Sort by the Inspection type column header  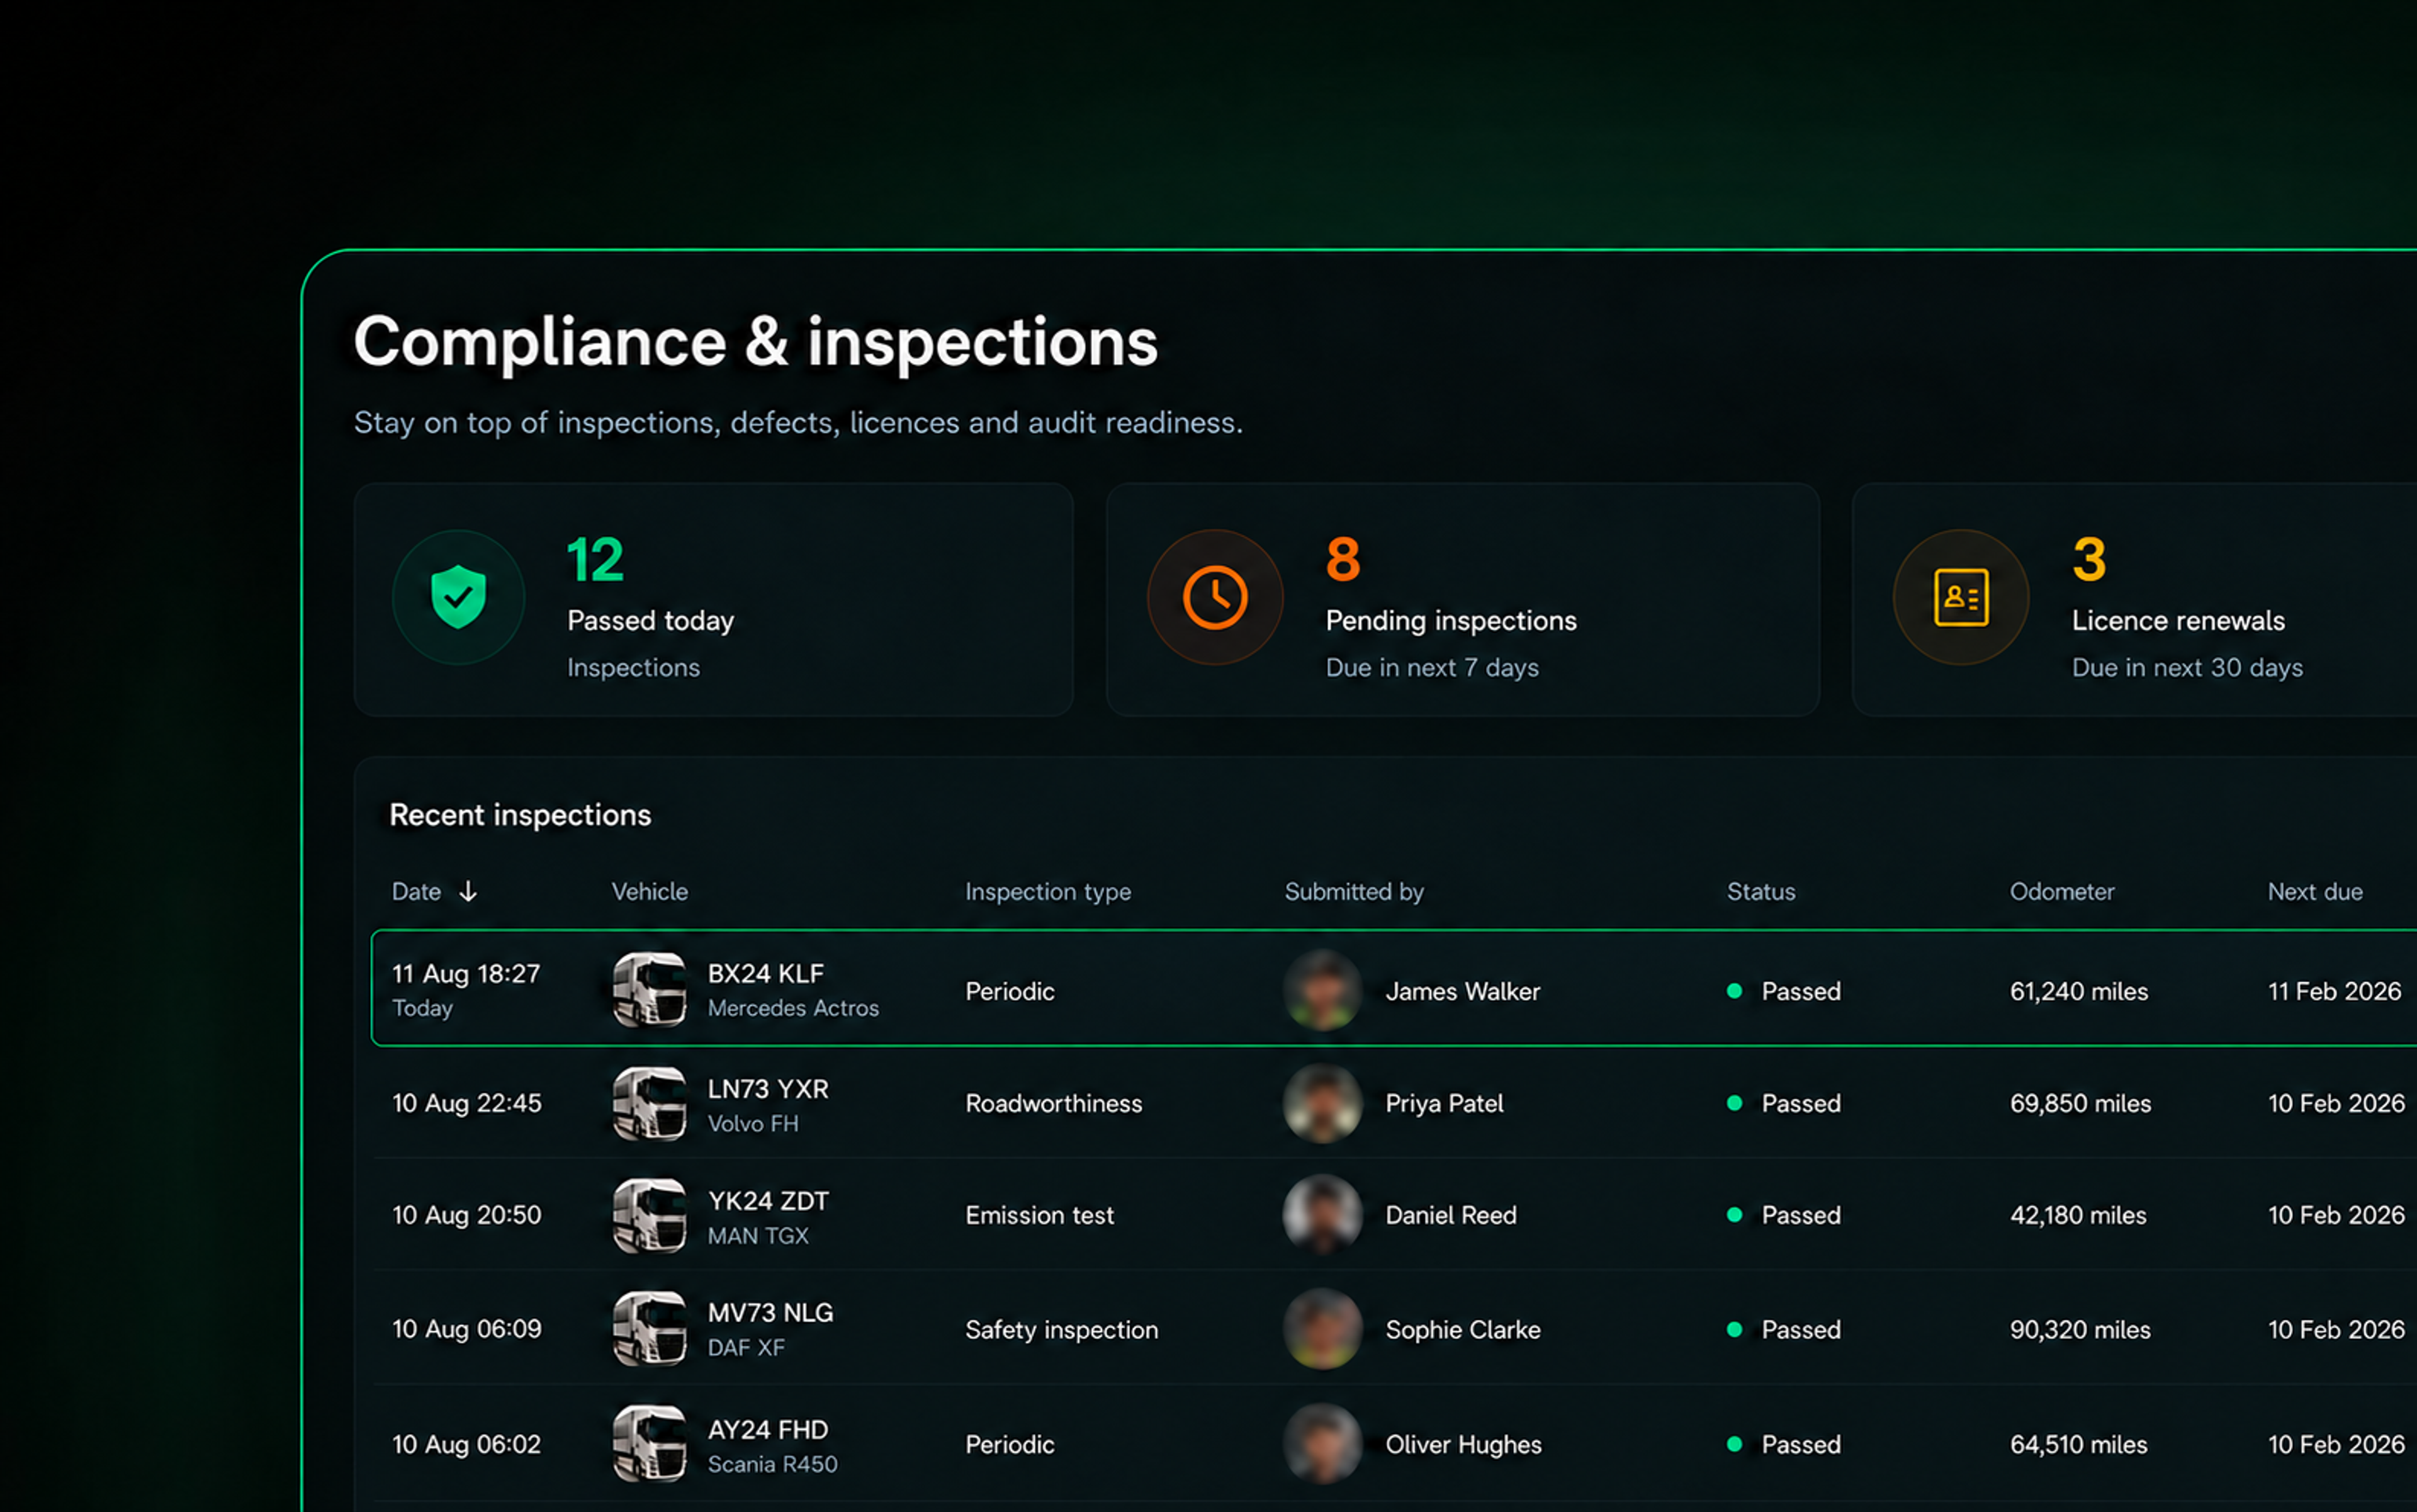coord(1048,891)
